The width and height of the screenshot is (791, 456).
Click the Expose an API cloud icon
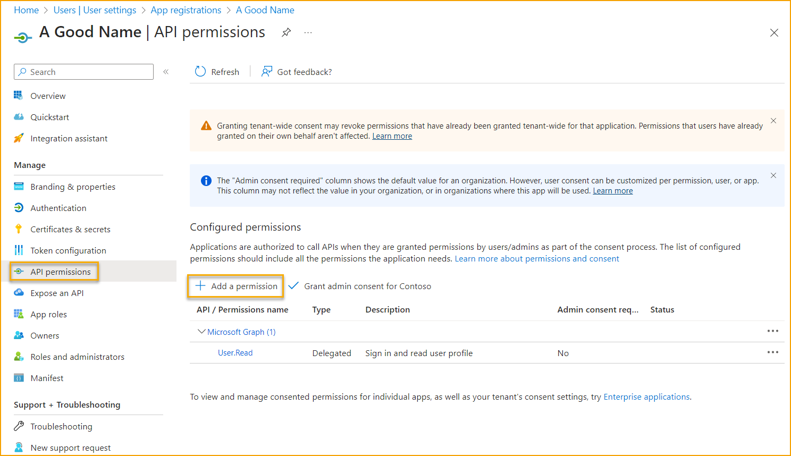[19, 293]
